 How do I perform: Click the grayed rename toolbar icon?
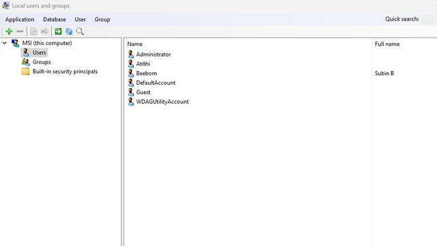(x=44, y=31)
